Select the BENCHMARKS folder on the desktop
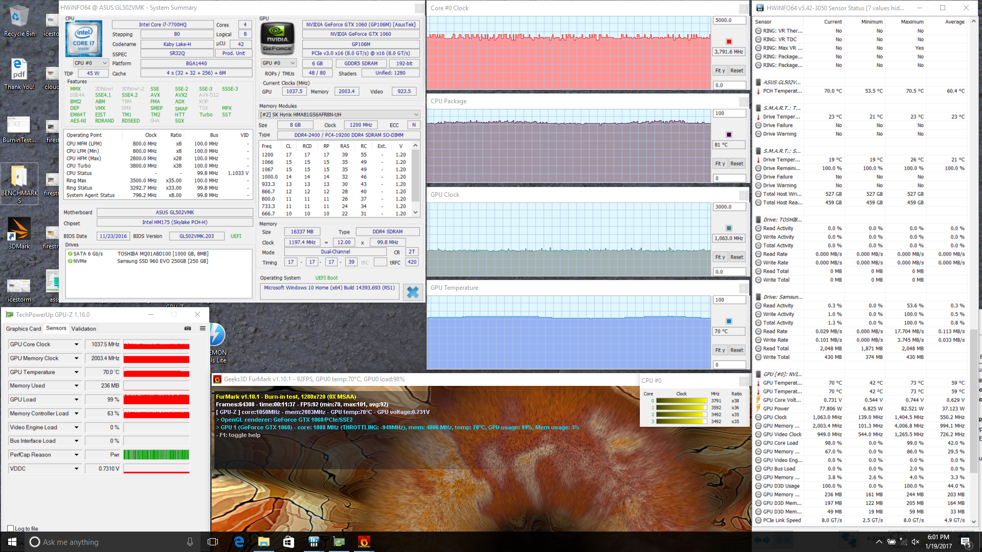This screenshot has height=552, width=982. click(19, 183)
